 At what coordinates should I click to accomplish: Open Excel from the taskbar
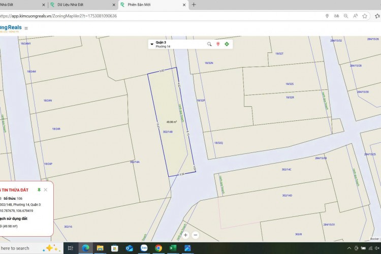point(173,248)
